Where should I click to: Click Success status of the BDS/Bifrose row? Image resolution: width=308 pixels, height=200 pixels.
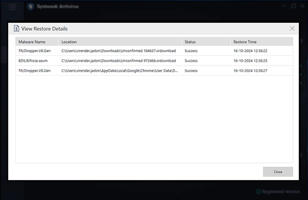click(x=191, y=60)
